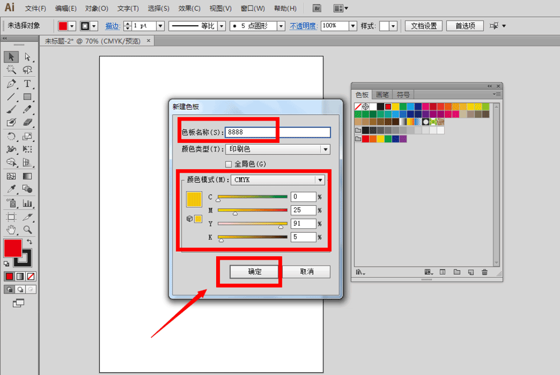Click the K black slider handle
This screenshot has width=560, height=375.
[221, 240]
